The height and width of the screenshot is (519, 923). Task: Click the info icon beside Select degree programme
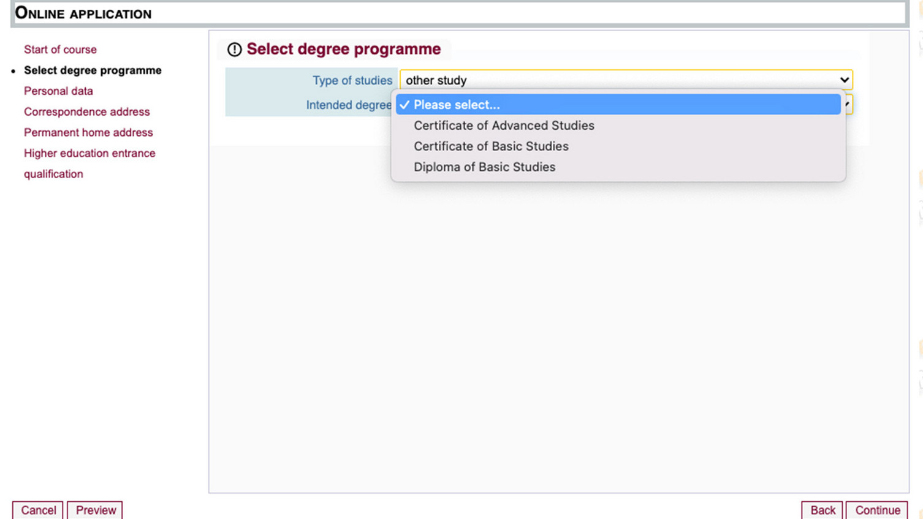pos(234,50)
